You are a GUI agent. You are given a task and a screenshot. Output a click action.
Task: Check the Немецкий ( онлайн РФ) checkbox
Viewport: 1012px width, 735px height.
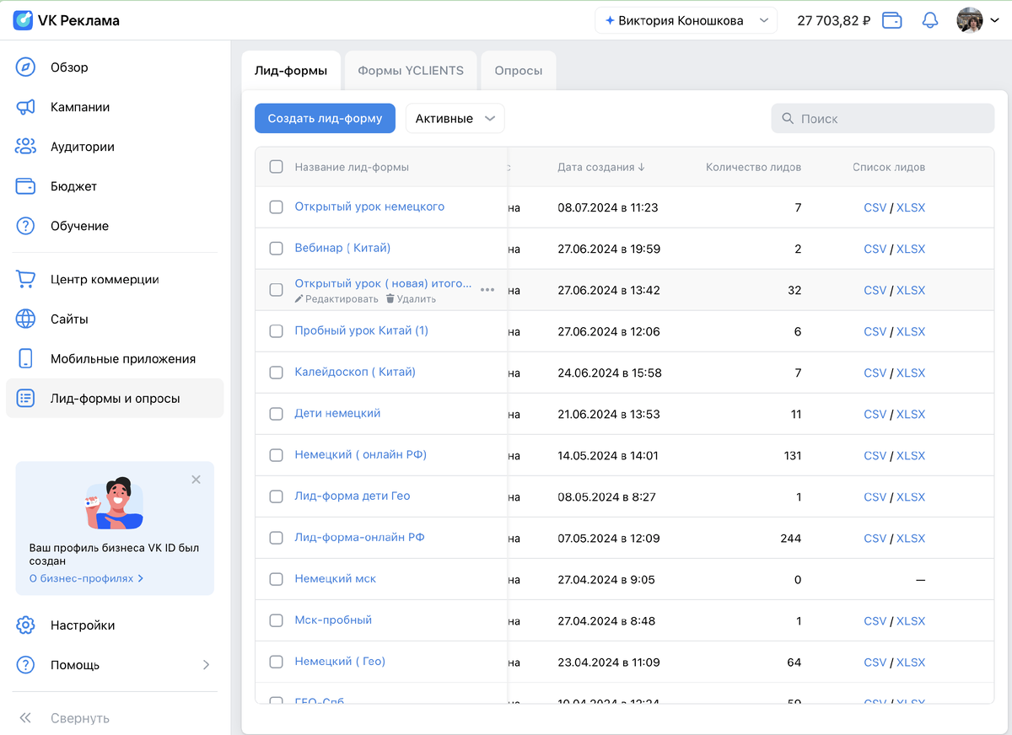coord(276,455)
